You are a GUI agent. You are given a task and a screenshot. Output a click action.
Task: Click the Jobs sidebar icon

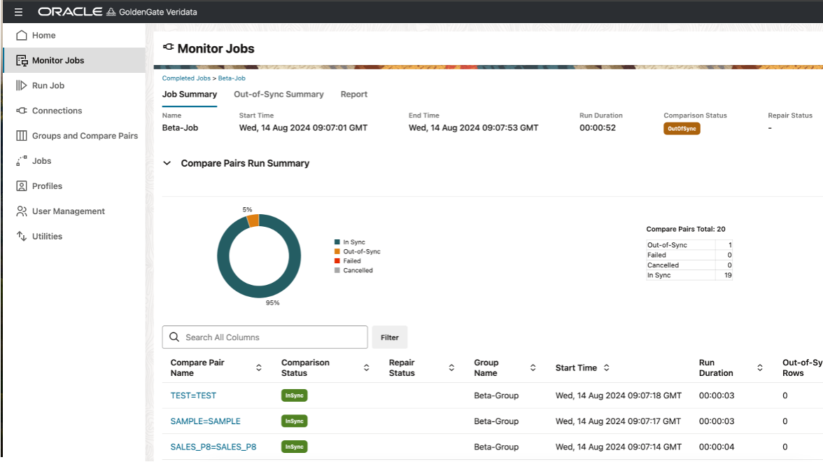[x=22, y=161]
